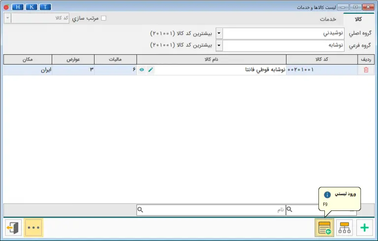This screenshot has height=241, width=378.
Task: Click the كد كالا column header
Action: [x=321, y=60]
